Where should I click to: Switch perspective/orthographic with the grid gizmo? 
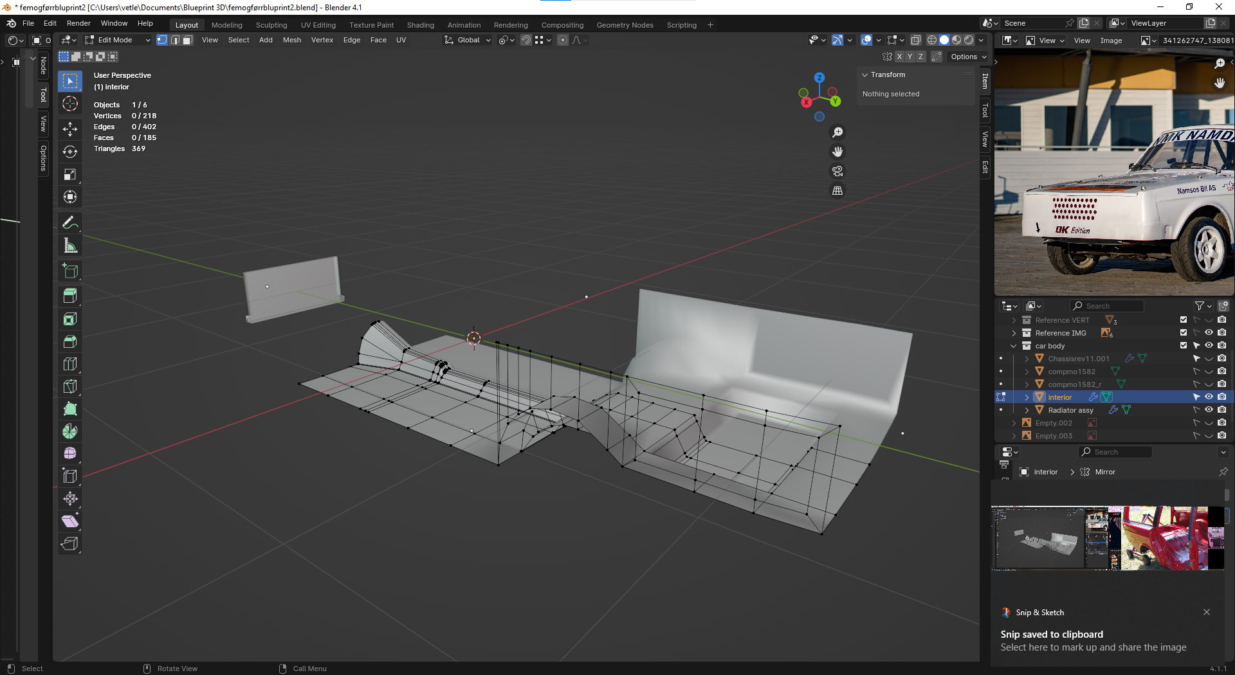click(837, 191)
